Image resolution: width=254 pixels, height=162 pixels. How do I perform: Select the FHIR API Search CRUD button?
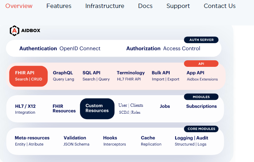(x=29, y=76)
